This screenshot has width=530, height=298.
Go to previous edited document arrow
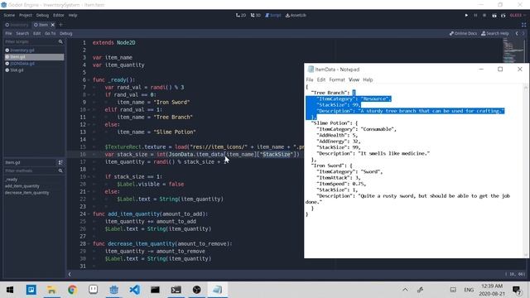[517, 33]
